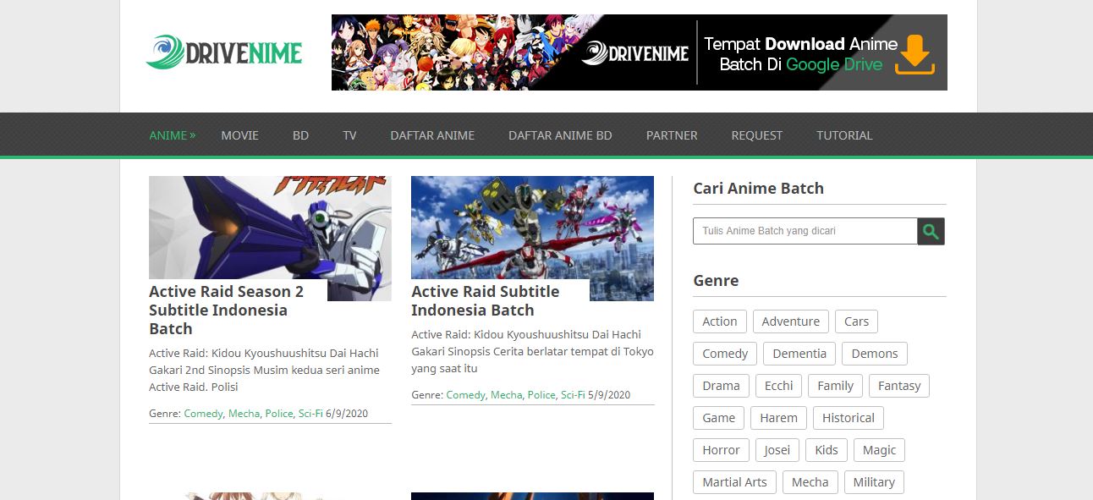Image resolution: width=1093 pixels, height=500 pixels.
Task: Click Sci-Fi genre link under Season 2
Action: 310,414
